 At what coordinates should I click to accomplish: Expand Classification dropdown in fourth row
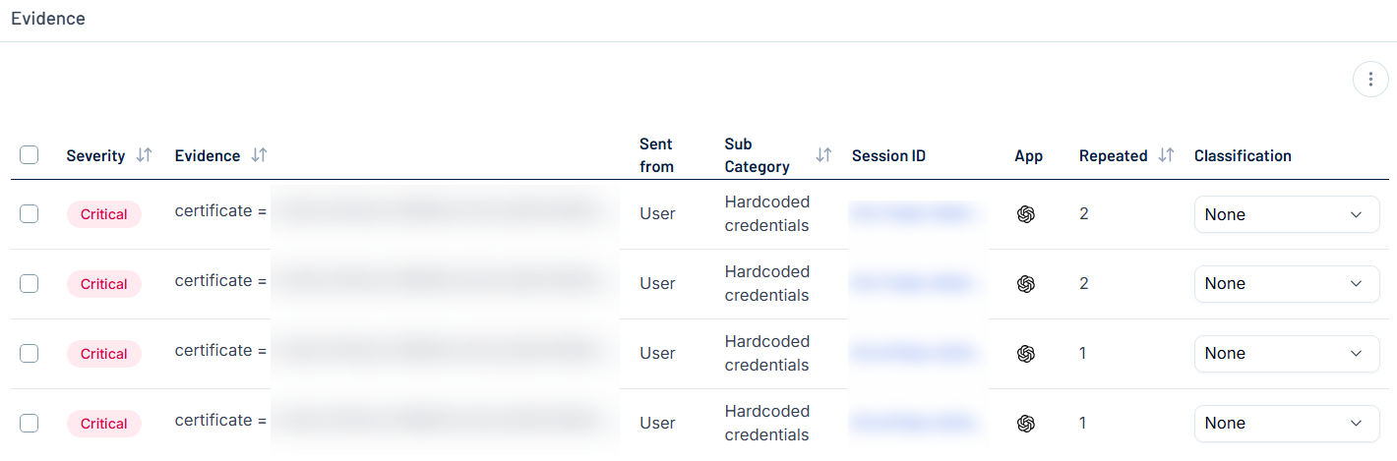click(x=1286, y=423)
